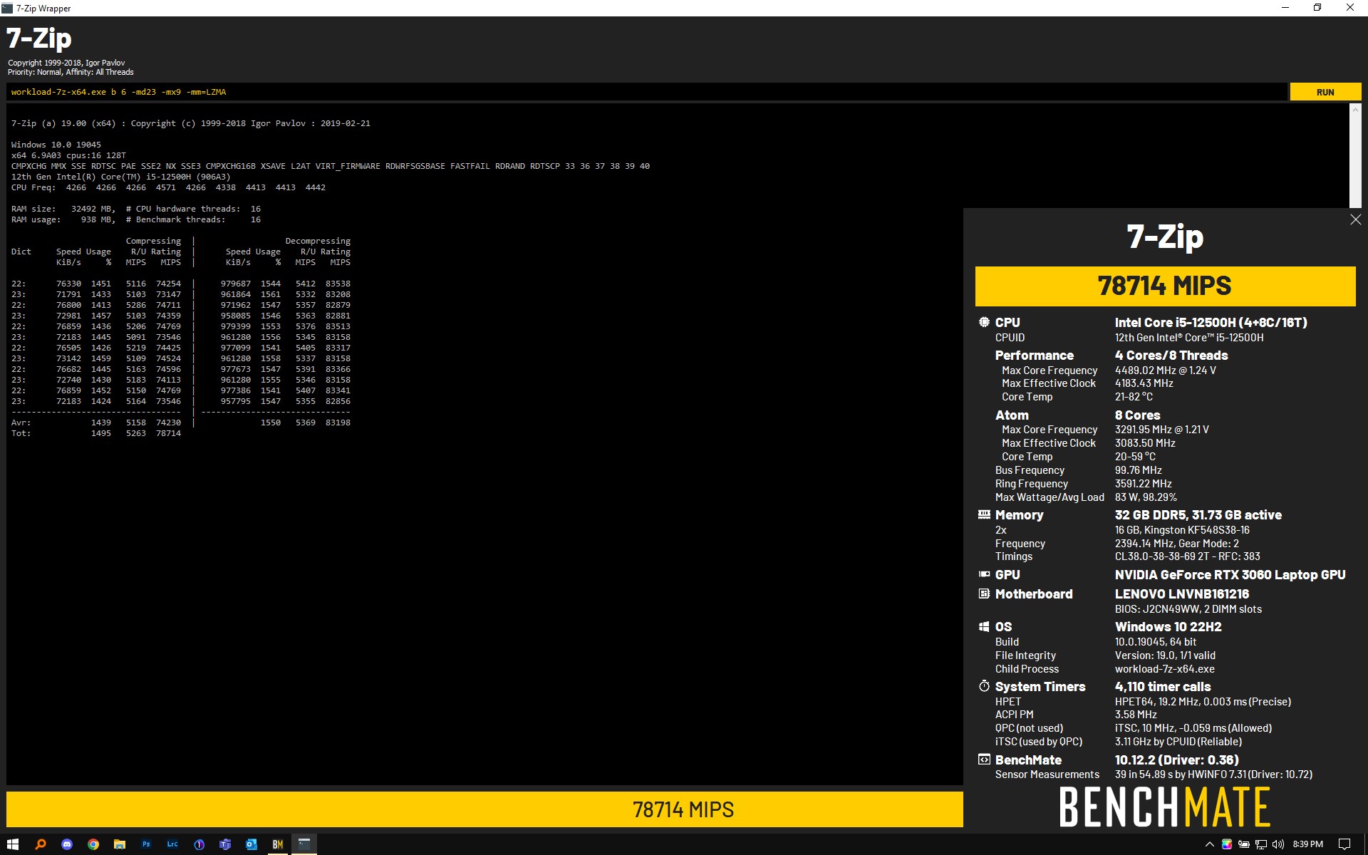Click the '10.12.2 (Driver: 0.38)' version text
Screen dimensions: 1368x855
point(1177,760)
